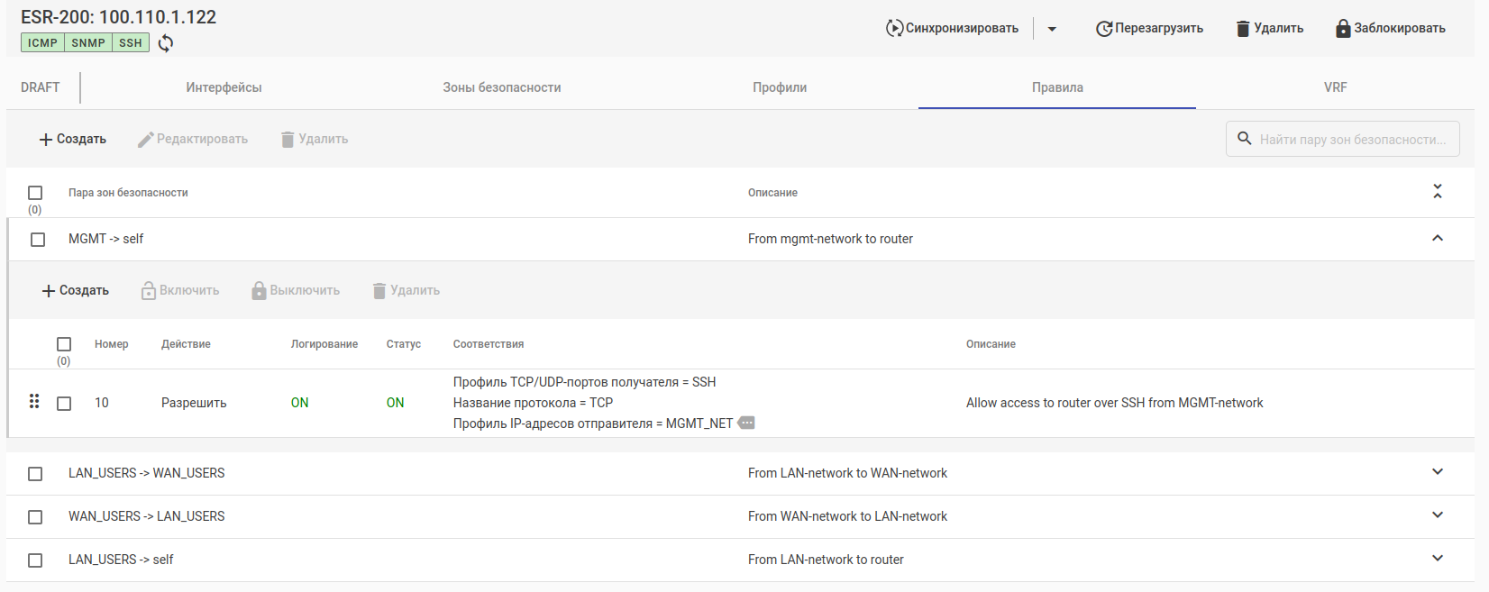Expand the WAN_USERS -> LAN_USERS row

(1438, 515)
